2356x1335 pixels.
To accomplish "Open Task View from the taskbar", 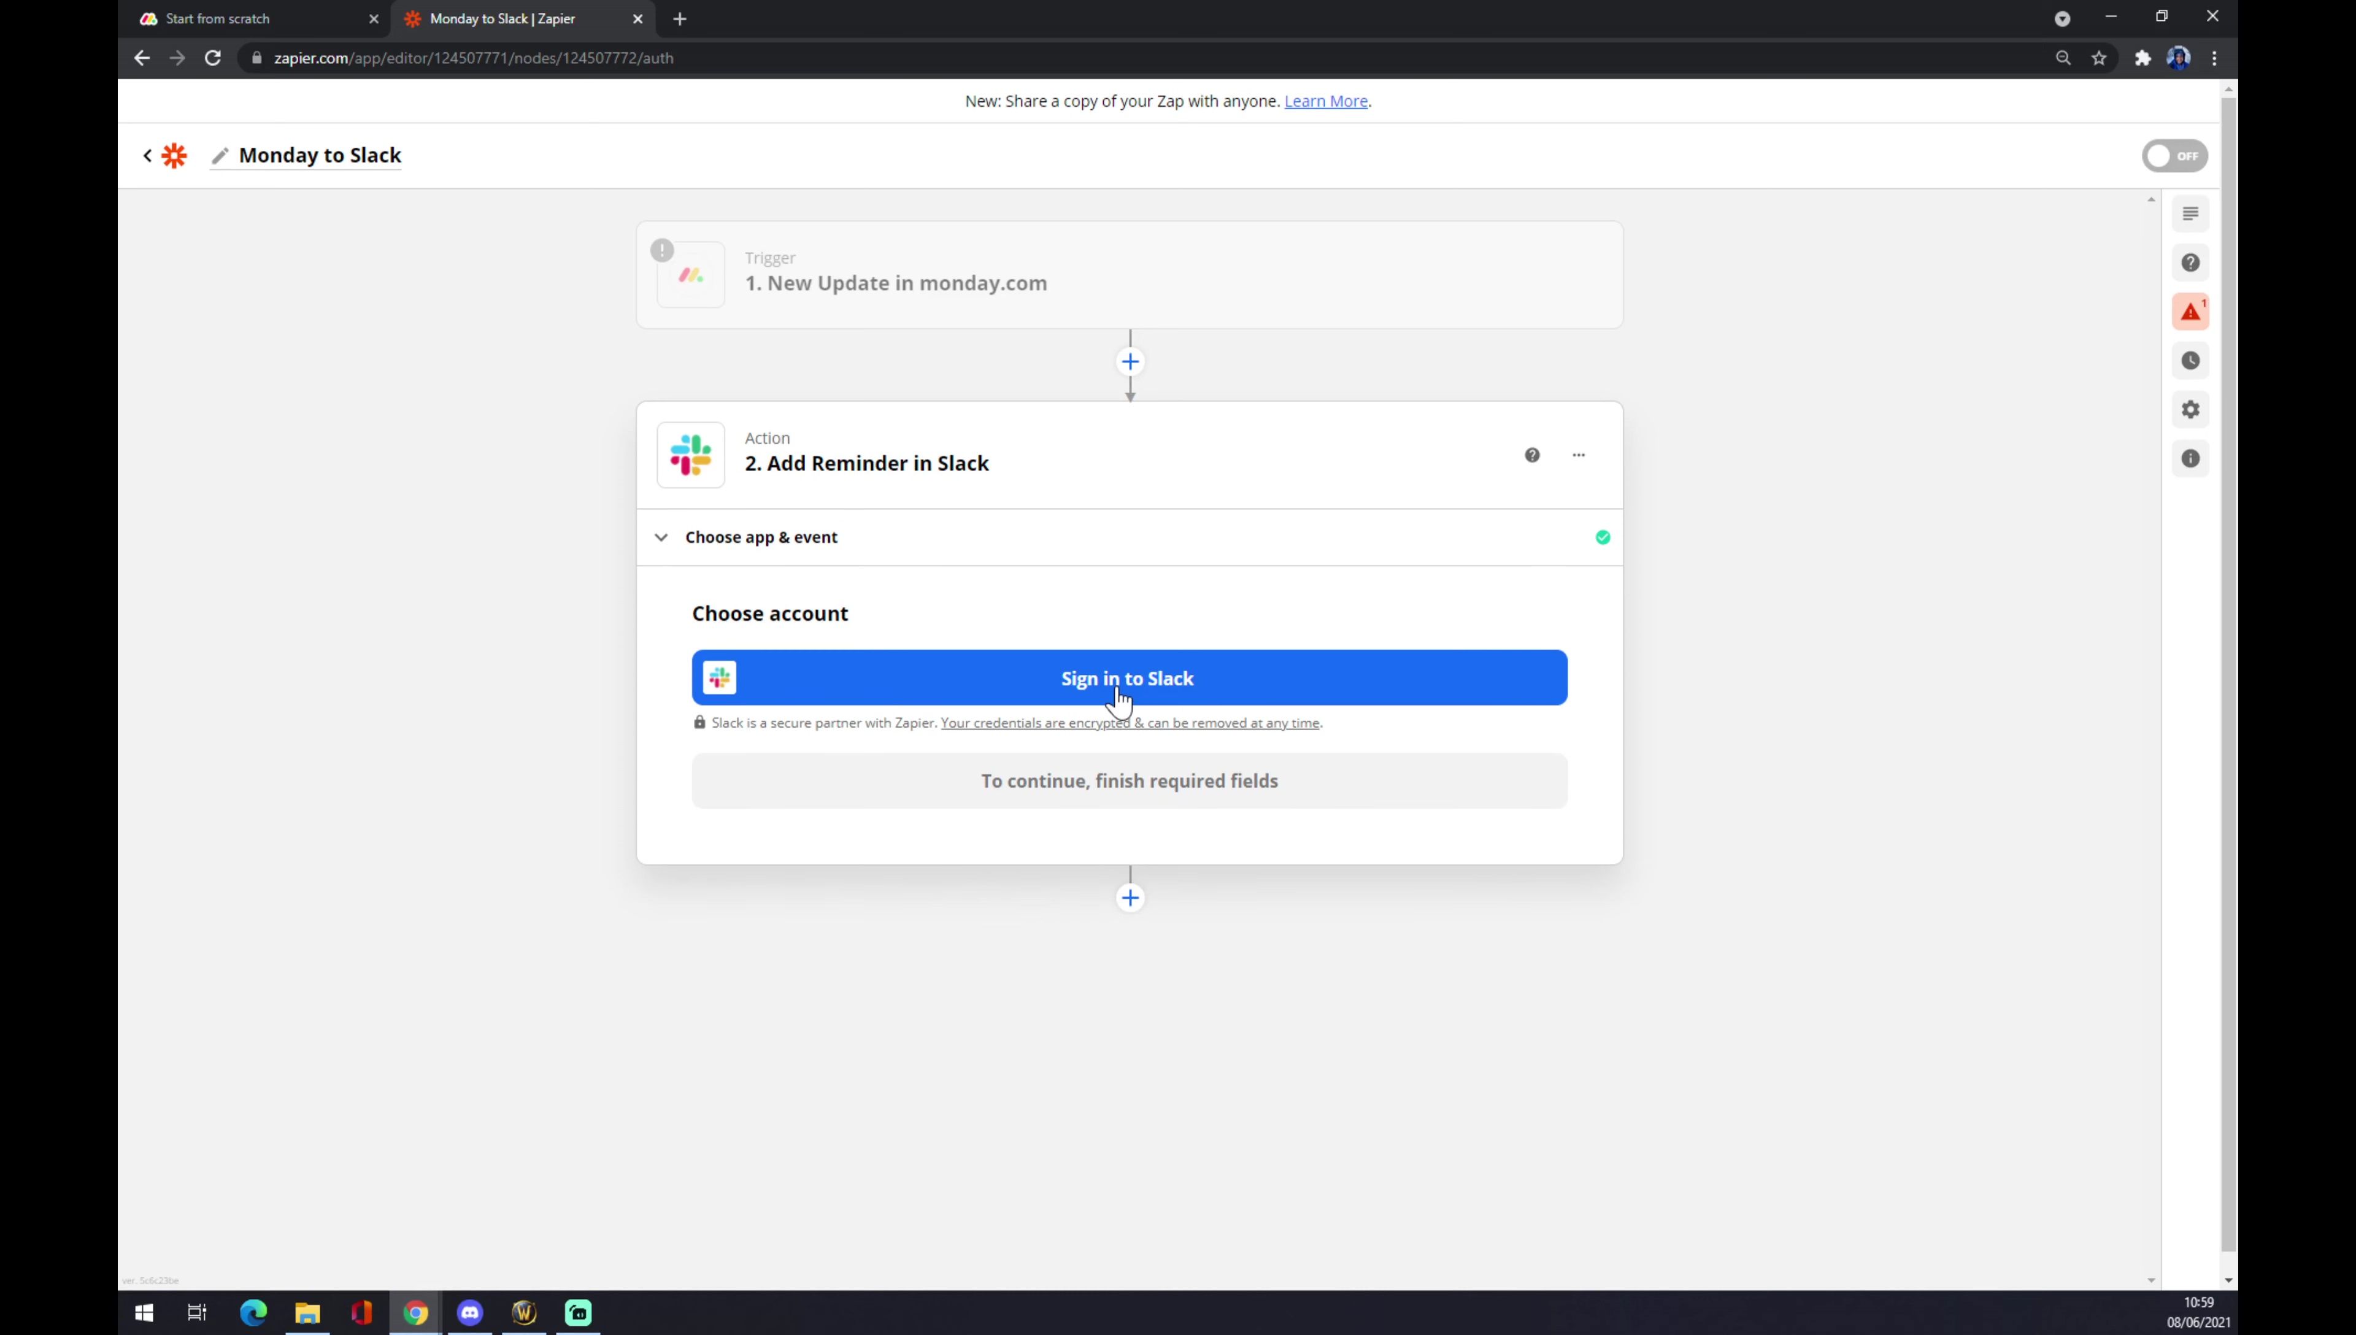I will coord(197,1313).
